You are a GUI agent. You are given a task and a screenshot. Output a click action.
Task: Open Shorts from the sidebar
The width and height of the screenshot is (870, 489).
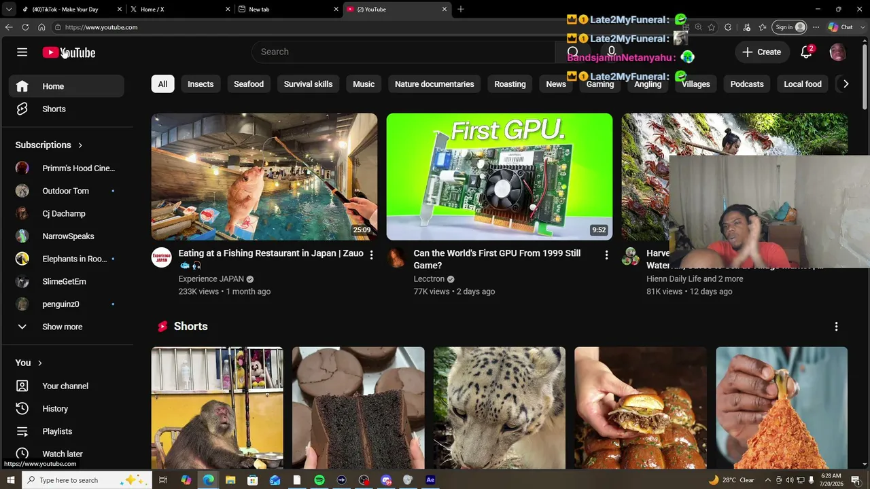click(66, 109)
